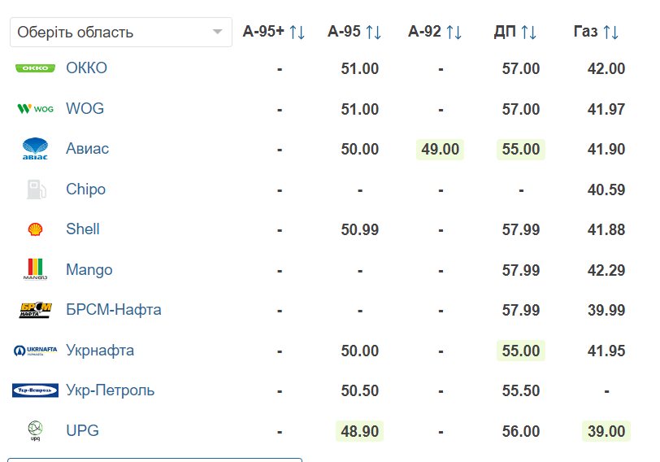
Task: Sort the table by ДП diesel price
Action: point(528,32)
